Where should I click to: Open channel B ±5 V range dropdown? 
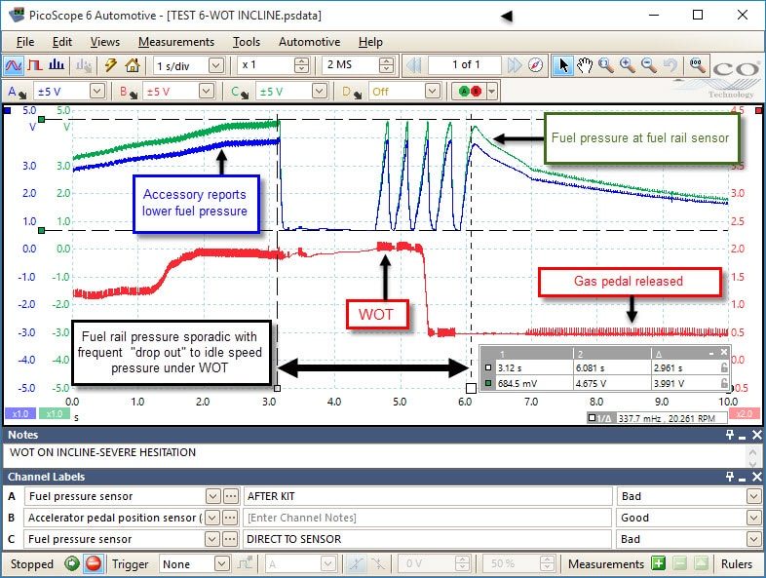pyautogui.click(x=207, y=91)
